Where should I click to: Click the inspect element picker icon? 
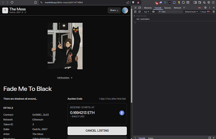pos(135,7)
